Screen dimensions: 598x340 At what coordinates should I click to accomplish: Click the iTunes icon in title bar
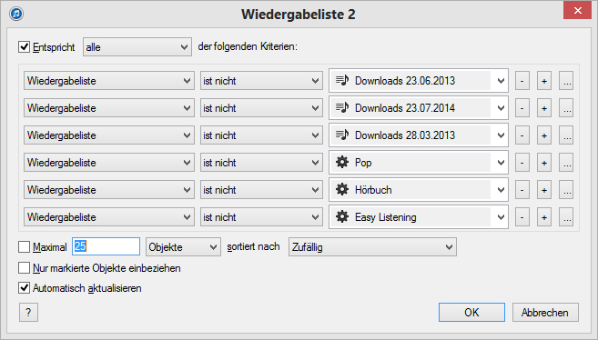click(16, 14)
